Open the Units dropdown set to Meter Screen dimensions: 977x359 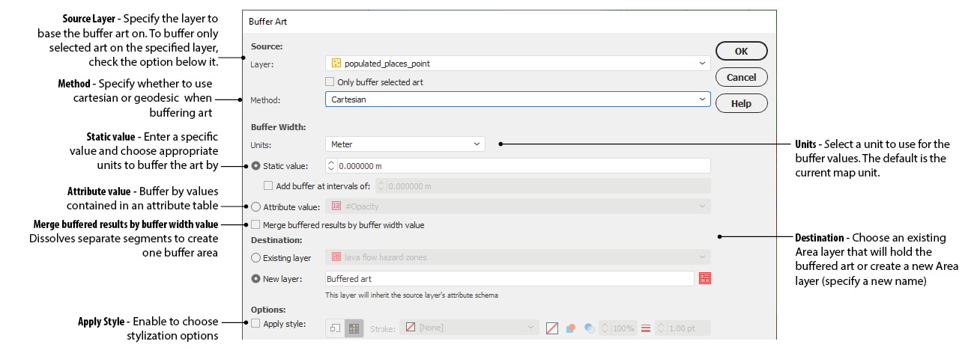click(x=405, y=144)
